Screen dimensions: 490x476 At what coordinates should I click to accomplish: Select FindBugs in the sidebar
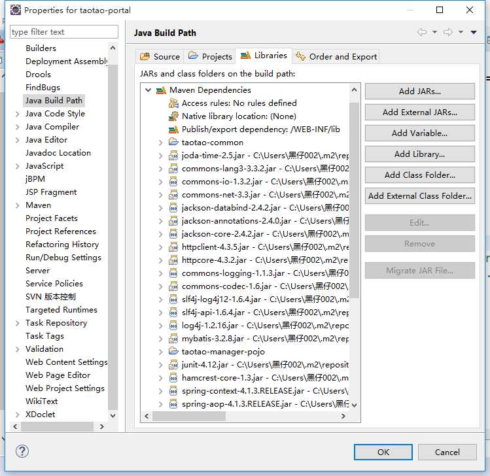[43, 88]
